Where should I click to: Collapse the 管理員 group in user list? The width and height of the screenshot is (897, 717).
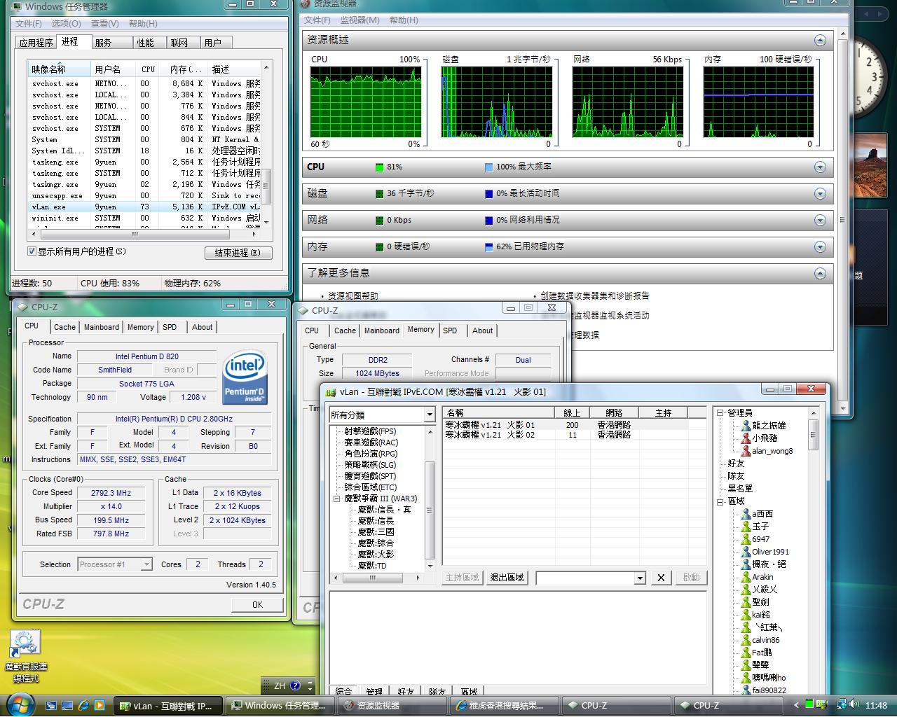pos(720,413)
